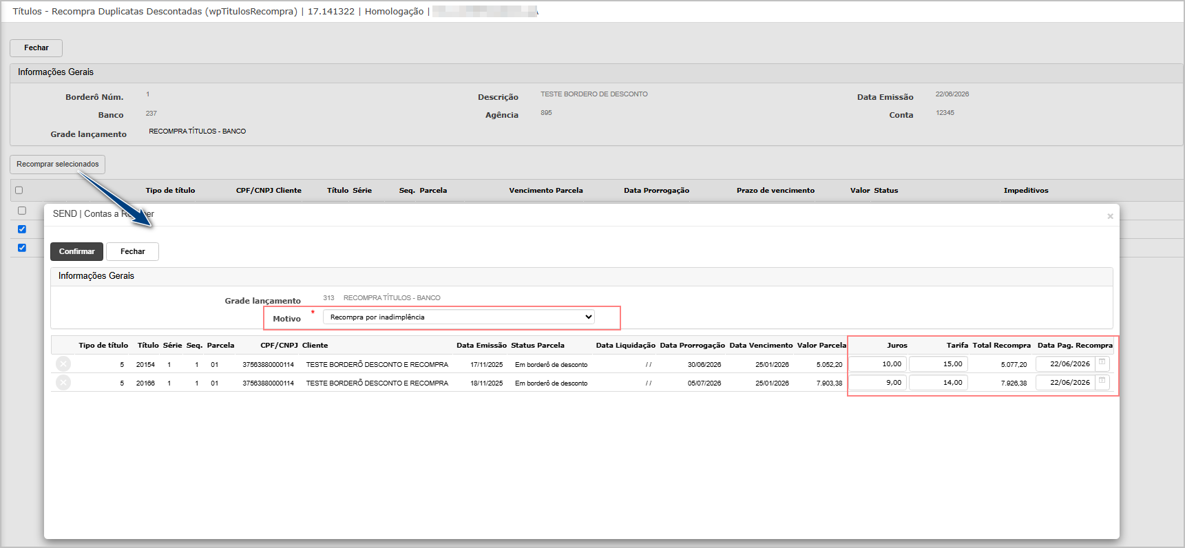Open calendar picker for título 20154 payment date
The width and height of the screenshot is (1185, 548).
pyautogui.click(x=1102, y=363)
